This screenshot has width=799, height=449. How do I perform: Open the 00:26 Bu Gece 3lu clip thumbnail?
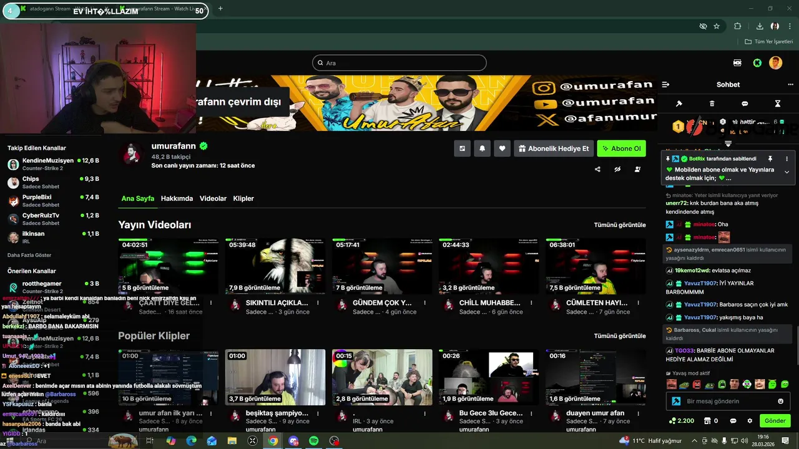click(x=489, y=377)
